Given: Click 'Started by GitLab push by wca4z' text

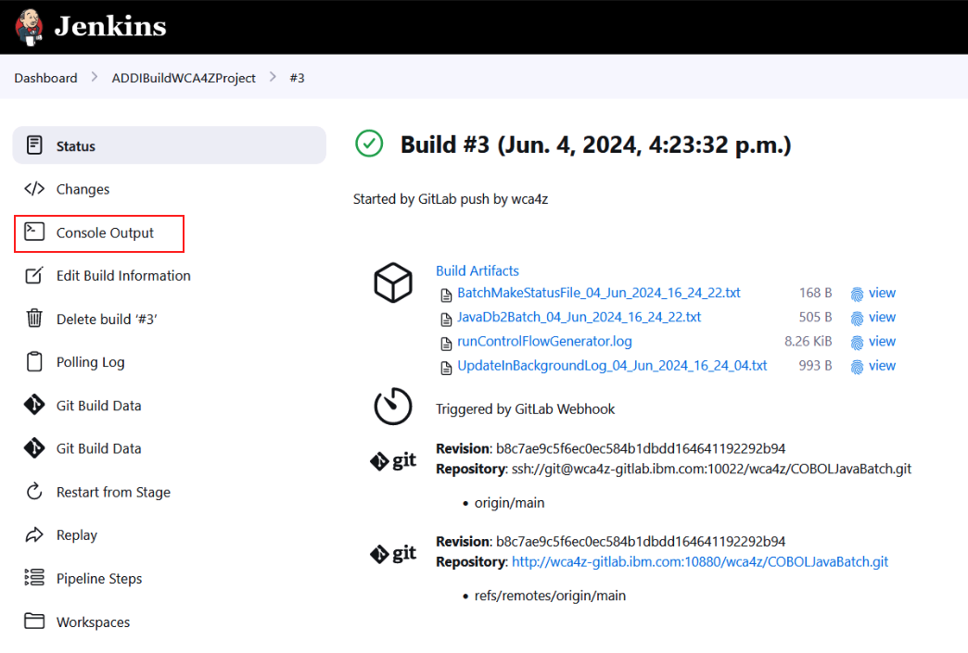Looking at the screenshot, I should (x=451, y=199).
